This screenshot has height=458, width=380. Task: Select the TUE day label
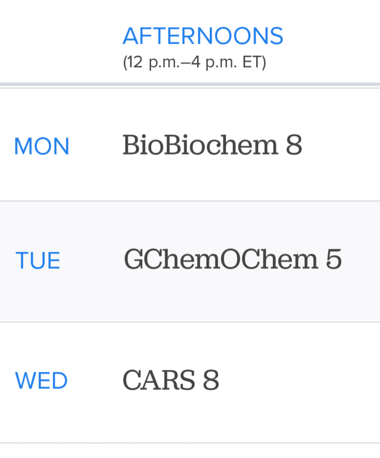[38, 261]
